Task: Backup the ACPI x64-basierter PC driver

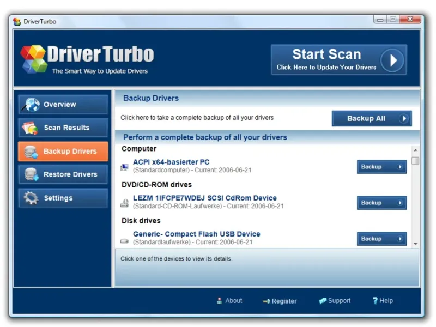Action: click(x=382, y=167)
